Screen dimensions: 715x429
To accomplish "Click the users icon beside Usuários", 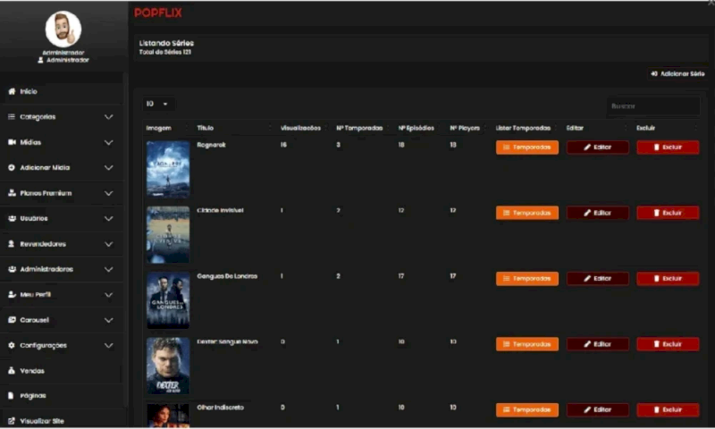I will [x=12, y=218].
